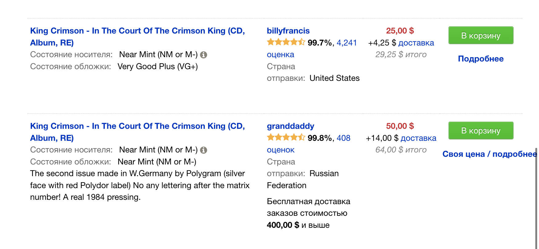This screenshot has width=539, height=249.
Task: Click 'Подробнее' for first listing
Action: click(x=481, y=59)
